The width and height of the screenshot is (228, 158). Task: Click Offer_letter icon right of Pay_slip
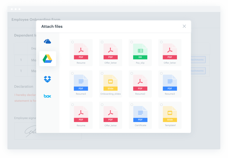click(x=170, y=51)
